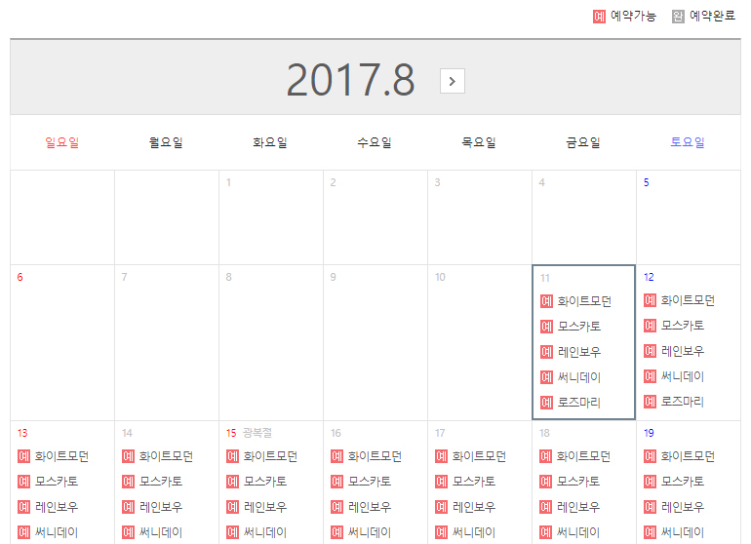Click the reservation icon beside 로즈마리 on 12th
Screen dimensions: 751x544
pyautogui.click(x=651, y=402)
